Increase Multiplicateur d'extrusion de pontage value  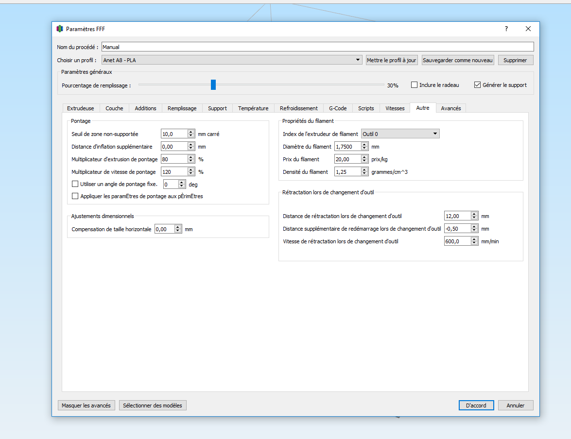coord(191,157)
